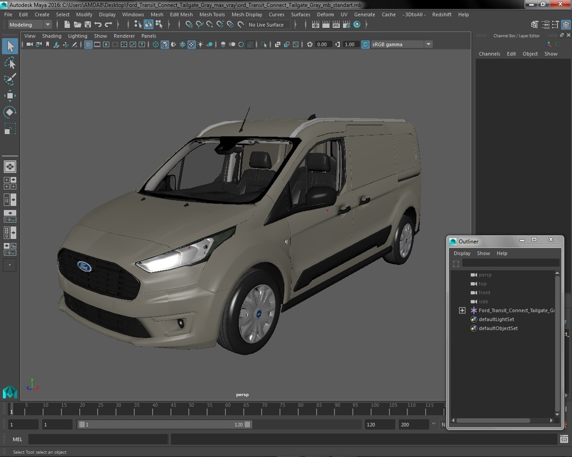Select by object type mode icon
Viewport: 572px width, 457px height.
(x=148, y=25)
